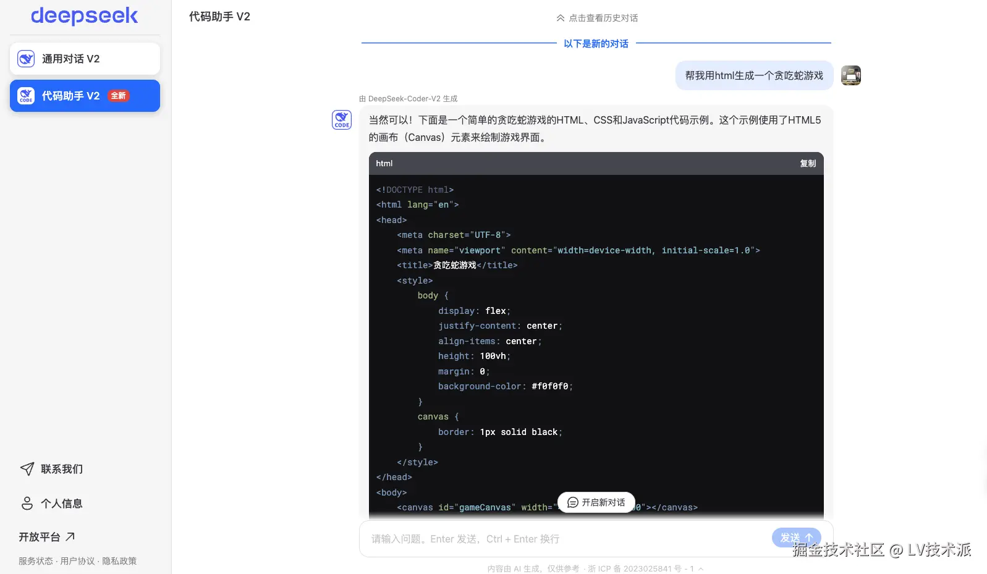This screenshot has height=574, width=987.
Task: Click the double chevron up icon
Action: 560,18
